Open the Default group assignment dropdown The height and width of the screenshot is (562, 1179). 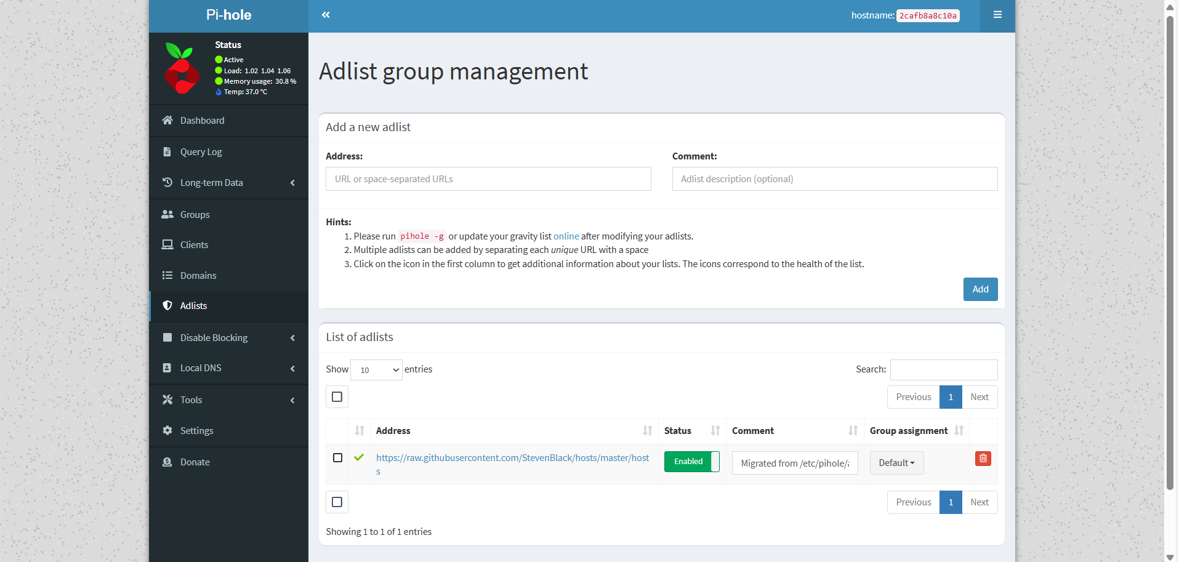pyautogui.click(x=896, y=463)
